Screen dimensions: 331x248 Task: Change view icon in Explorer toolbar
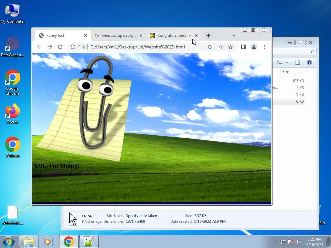(280, 62)
